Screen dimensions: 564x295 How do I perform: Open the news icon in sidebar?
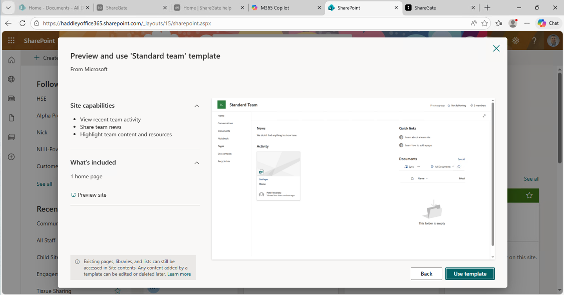(11, 99)
